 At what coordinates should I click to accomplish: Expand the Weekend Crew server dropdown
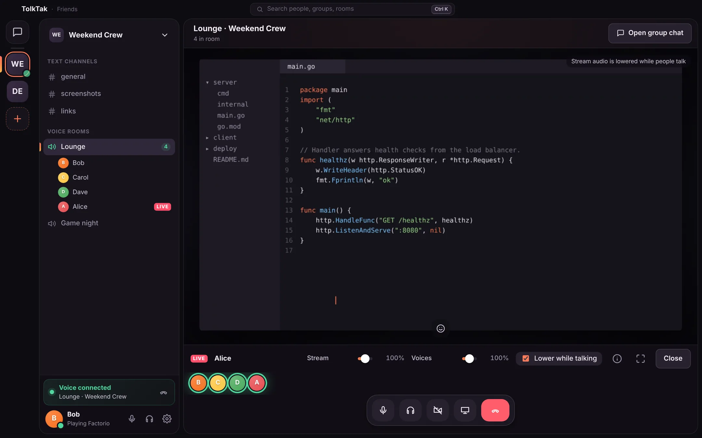pyautogui.click(x=165, y=35)
